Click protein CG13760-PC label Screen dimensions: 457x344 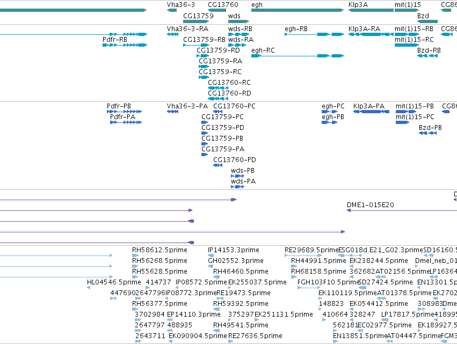pyautogui.click(x=234, y=106)
